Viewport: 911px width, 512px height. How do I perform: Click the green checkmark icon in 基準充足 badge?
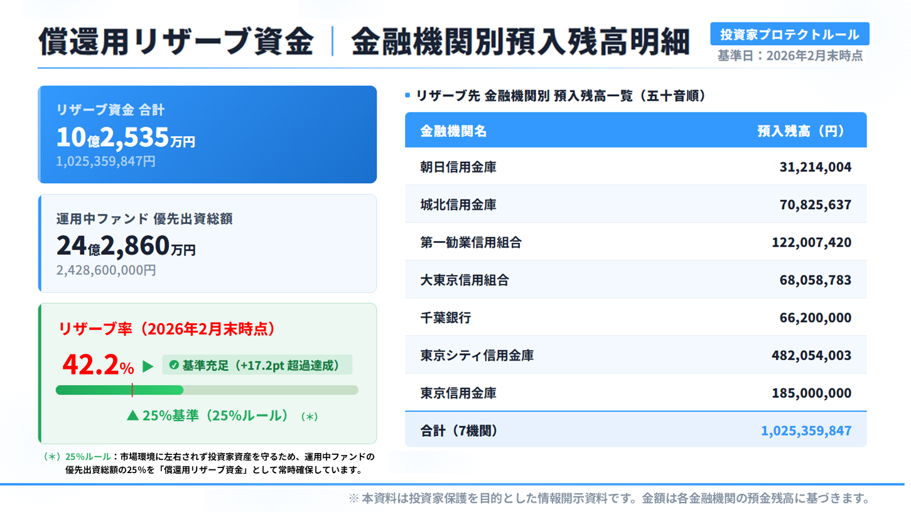point(174,365)
